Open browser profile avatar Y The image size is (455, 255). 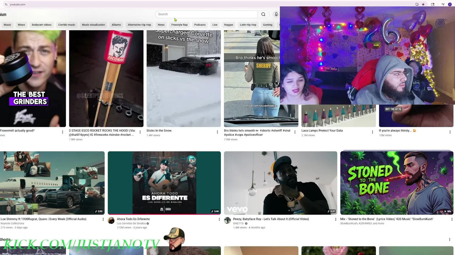[x=450, y=4]
